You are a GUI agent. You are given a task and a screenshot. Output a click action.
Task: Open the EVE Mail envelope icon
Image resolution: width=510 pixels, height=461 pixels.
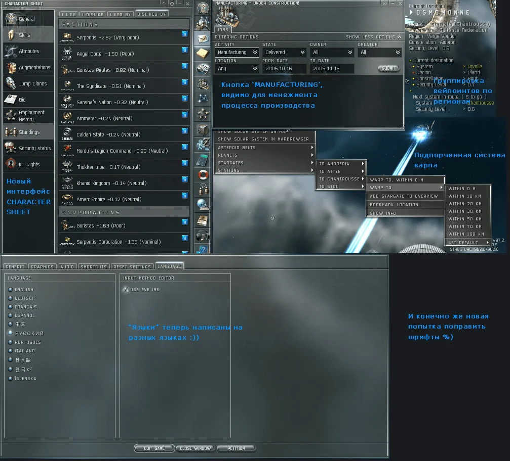click(x=203, y=38)
